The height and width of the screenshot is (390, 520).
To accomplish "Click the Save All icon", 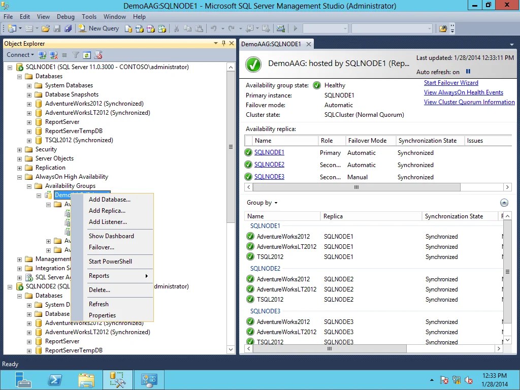I will [68, 29].
